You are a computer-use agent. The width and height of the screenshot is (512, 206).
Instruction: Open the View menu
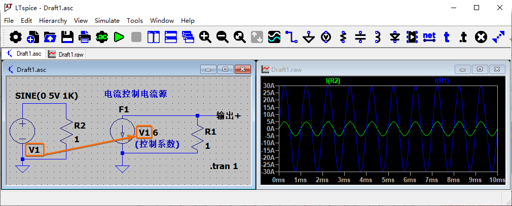[81, 21]
